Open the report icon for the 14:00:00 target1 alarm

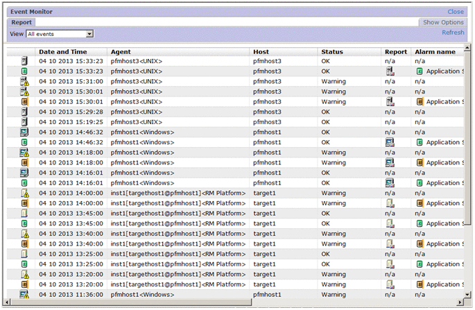pyautogui.click(x=390, y=203)
